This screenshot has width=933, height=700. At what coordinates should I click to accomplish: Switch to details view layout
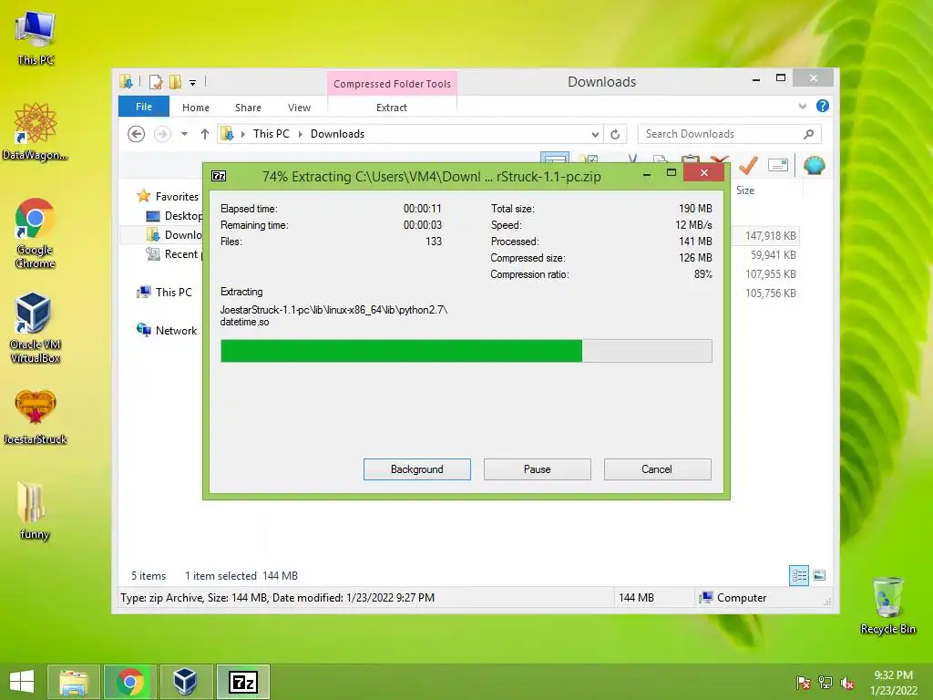click(798, 575)
